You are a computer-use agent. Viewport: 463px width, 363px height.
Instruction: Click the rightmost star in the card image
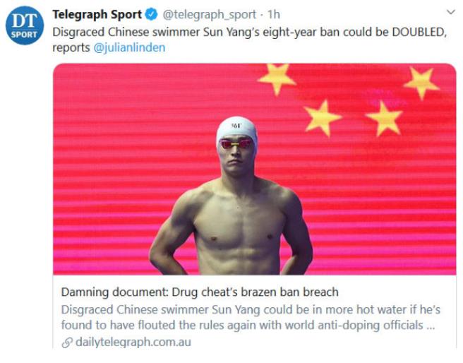pos(421,83)
